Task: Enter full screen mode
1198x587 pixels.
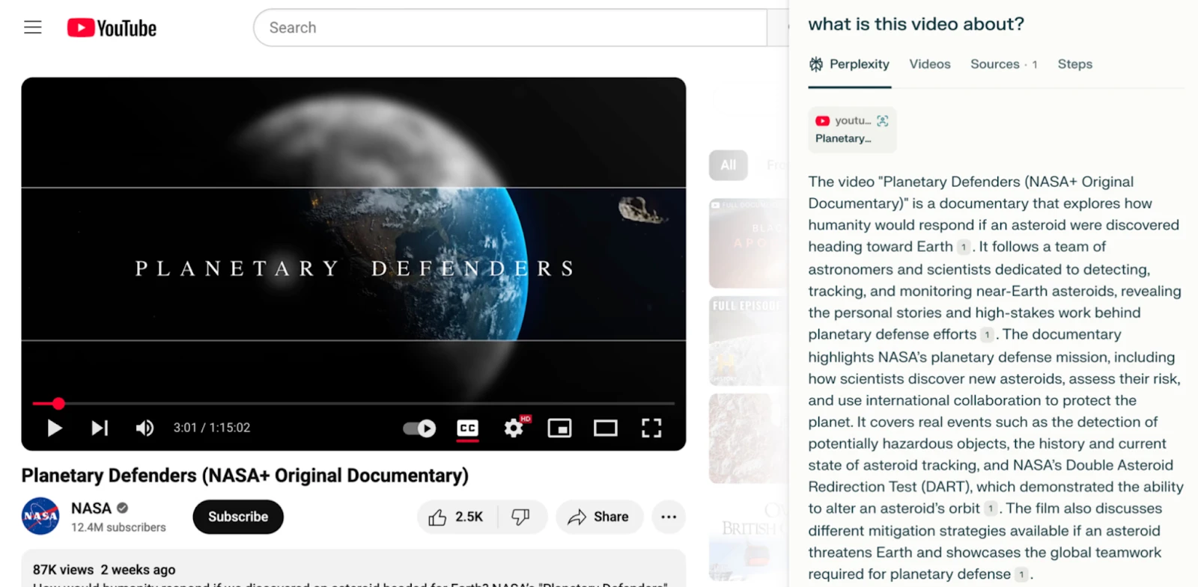Action: [x=651, y=428]
